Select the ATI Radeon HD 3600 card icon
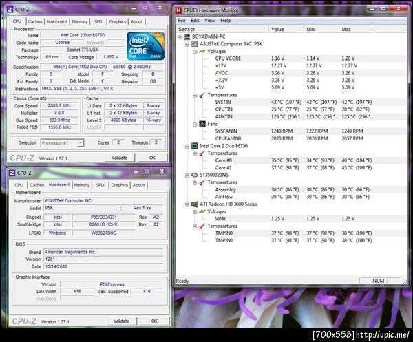The image size is (413, 342). (194, 204)
